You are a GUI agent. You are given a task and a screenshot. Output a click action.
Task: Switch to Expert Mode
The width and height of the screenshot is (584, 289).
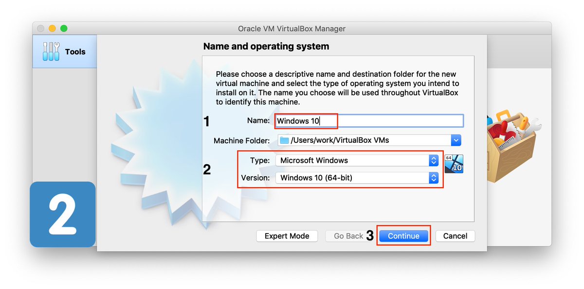pyautogui.click(x=287, y=236)
